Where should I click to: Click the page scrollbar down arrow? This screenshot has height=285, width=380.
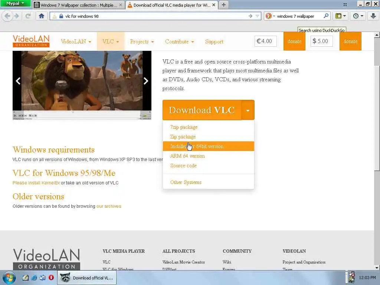click(x=377, y=268)
